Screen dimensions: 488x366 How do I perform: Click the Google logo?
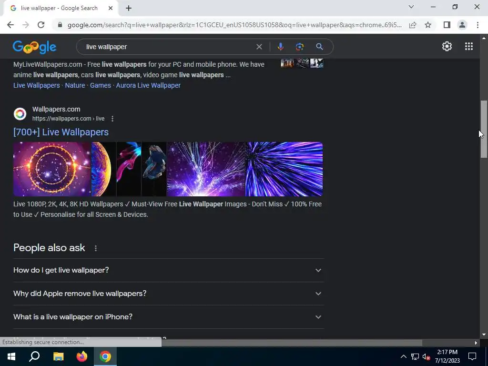pos(34,47)
